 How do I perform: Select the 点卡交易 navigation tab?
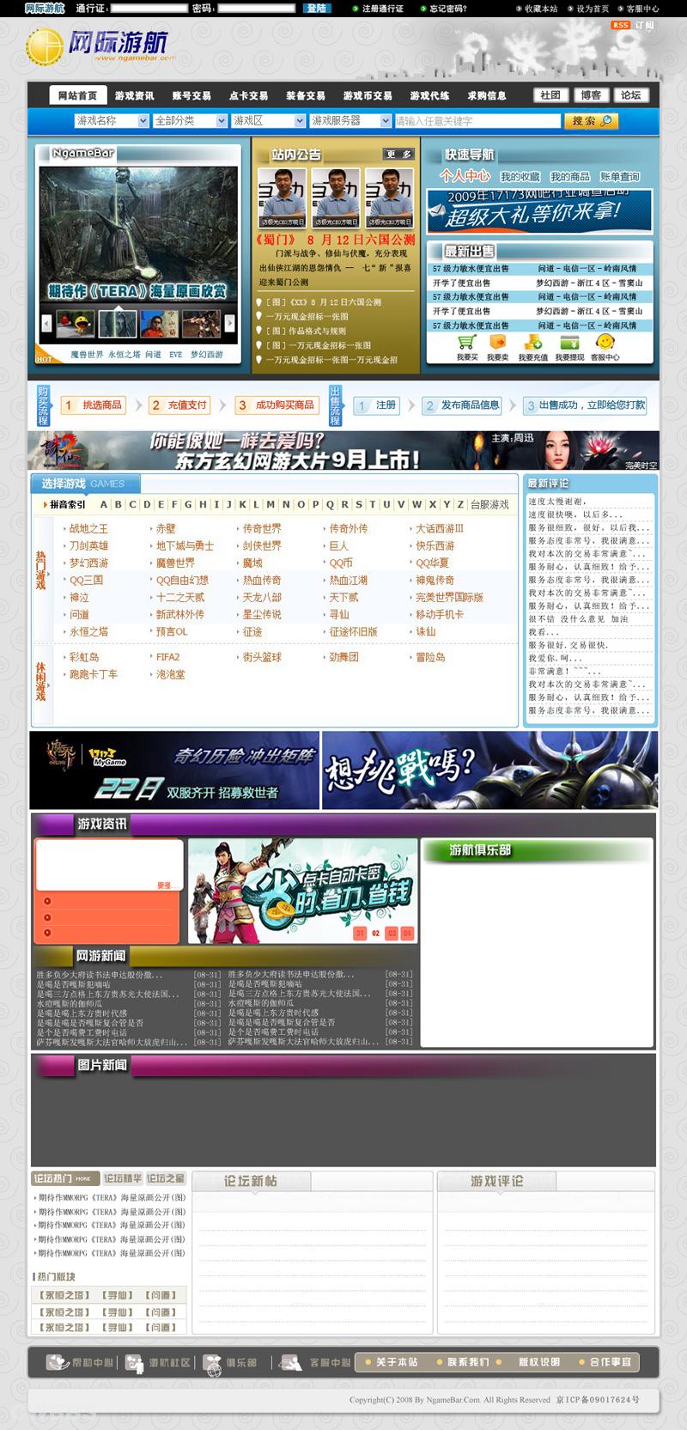[x=249, y=95]
